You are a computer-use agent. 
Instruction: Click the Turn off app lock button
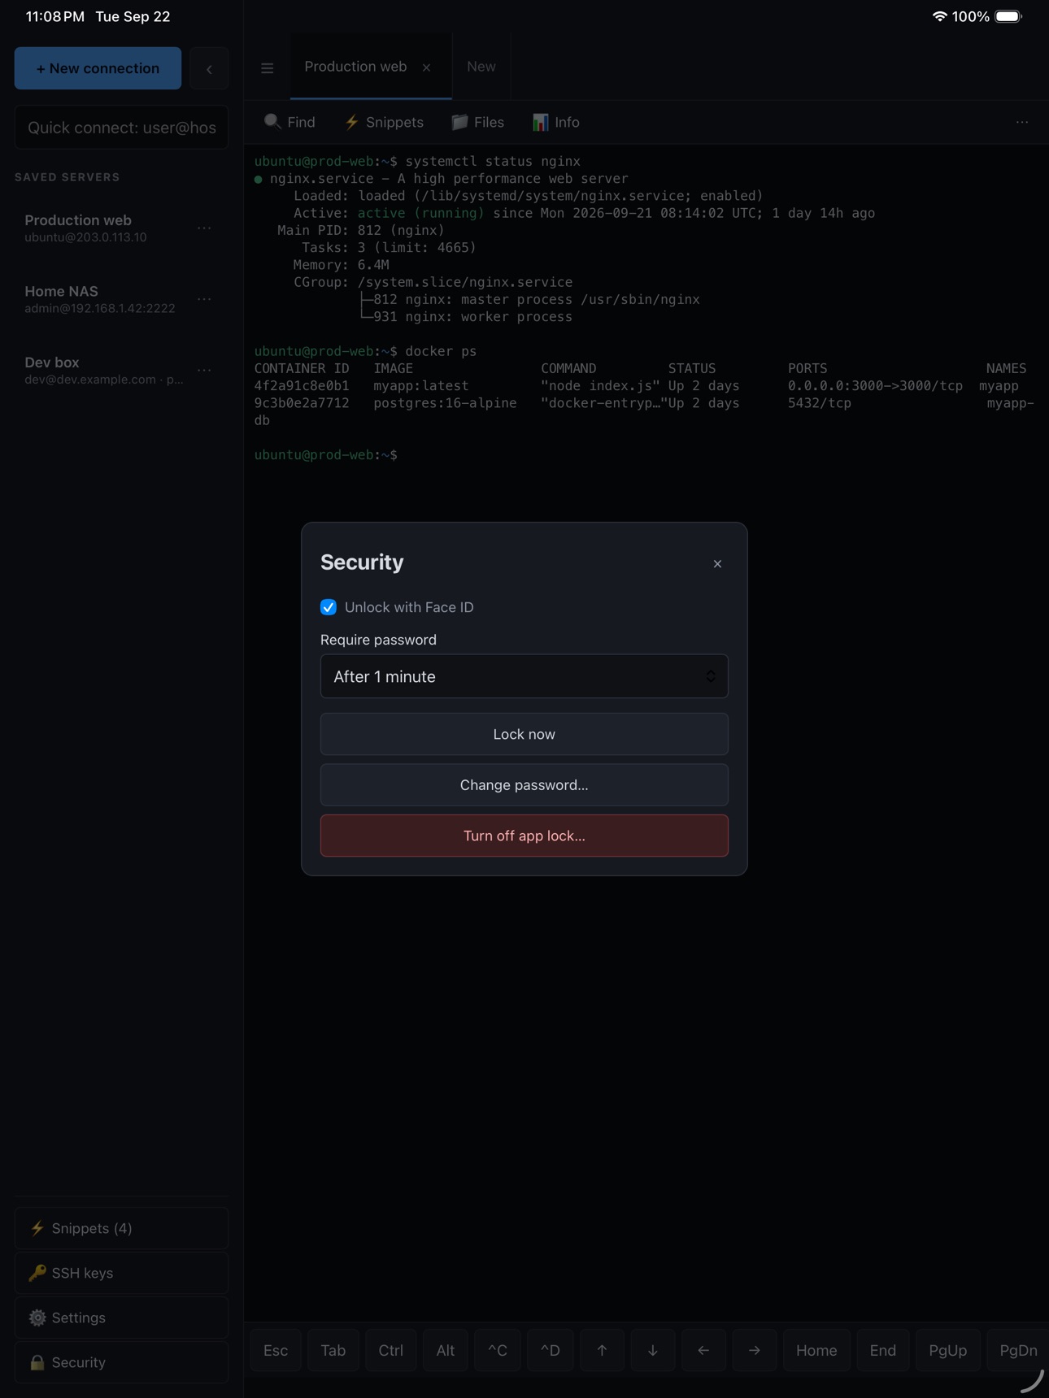point(524,836)
